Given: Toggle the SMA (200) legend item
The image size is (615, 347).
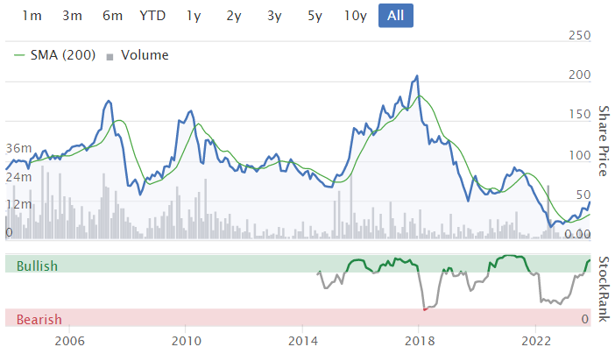Looking at the screenshot, I should 55,55.
